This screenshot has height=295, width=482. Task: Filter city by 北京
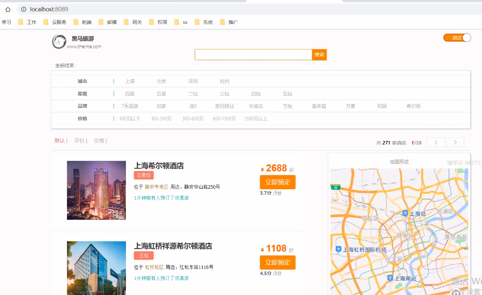[x=161, y=82]
